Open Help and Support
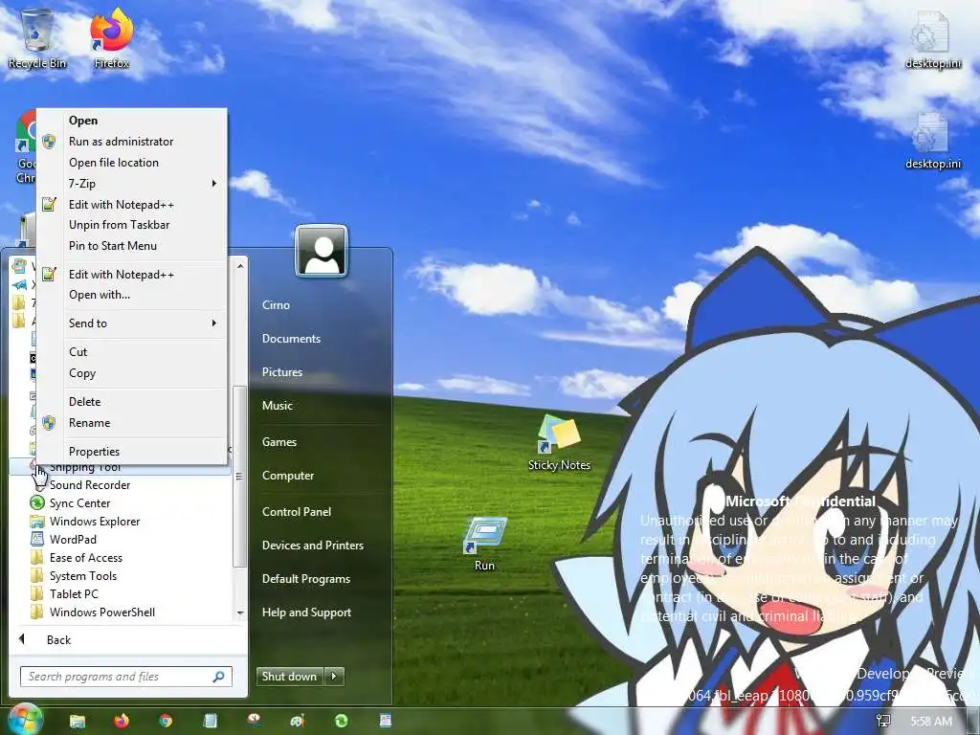 click(x=306, y=612)
